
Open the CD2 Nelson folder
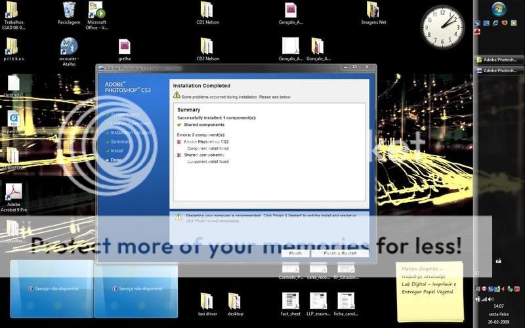tap(207, 46)
